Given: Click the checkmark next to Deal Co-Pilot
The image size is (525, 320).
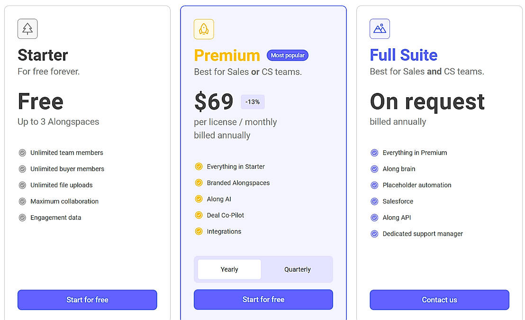Looking at the screenshot, I should 199,215.
